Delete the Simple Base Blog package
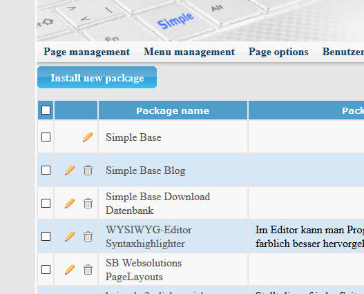Viewport: 364px width, 294px height. click(x=88, y=170)
